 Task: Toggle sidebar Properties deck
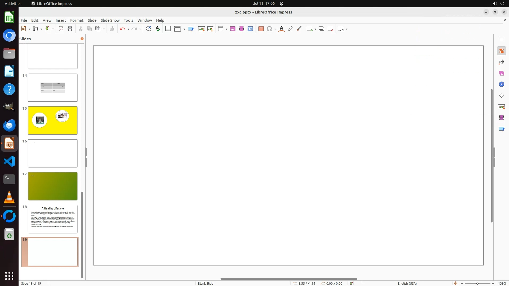pyautogui.click(x=501, y=51)
